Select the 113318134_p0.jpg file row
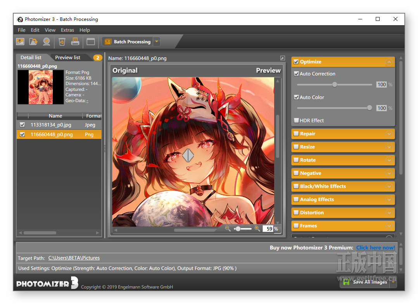The height and width of the screenshot is (304, 418). click(59, 125)
